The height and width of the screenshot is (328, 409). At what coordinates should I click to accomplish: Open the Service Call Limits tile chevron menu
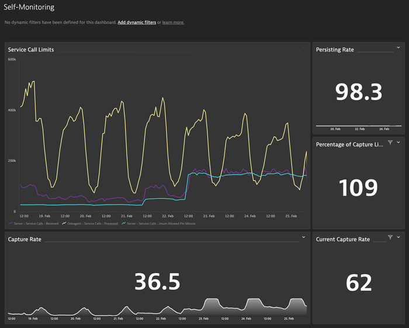(x=304, y=48)
